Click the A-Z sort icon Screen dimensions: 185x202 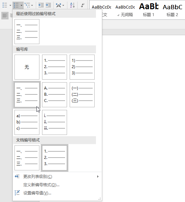click(x=72, y=5)
